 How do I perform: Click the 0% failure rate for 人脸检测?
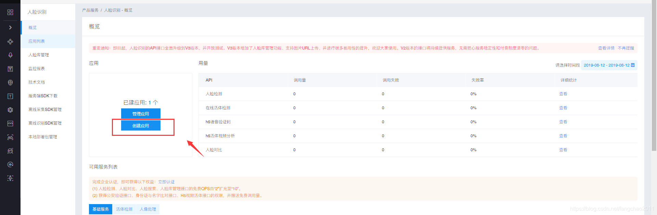(x=474, y=94)
